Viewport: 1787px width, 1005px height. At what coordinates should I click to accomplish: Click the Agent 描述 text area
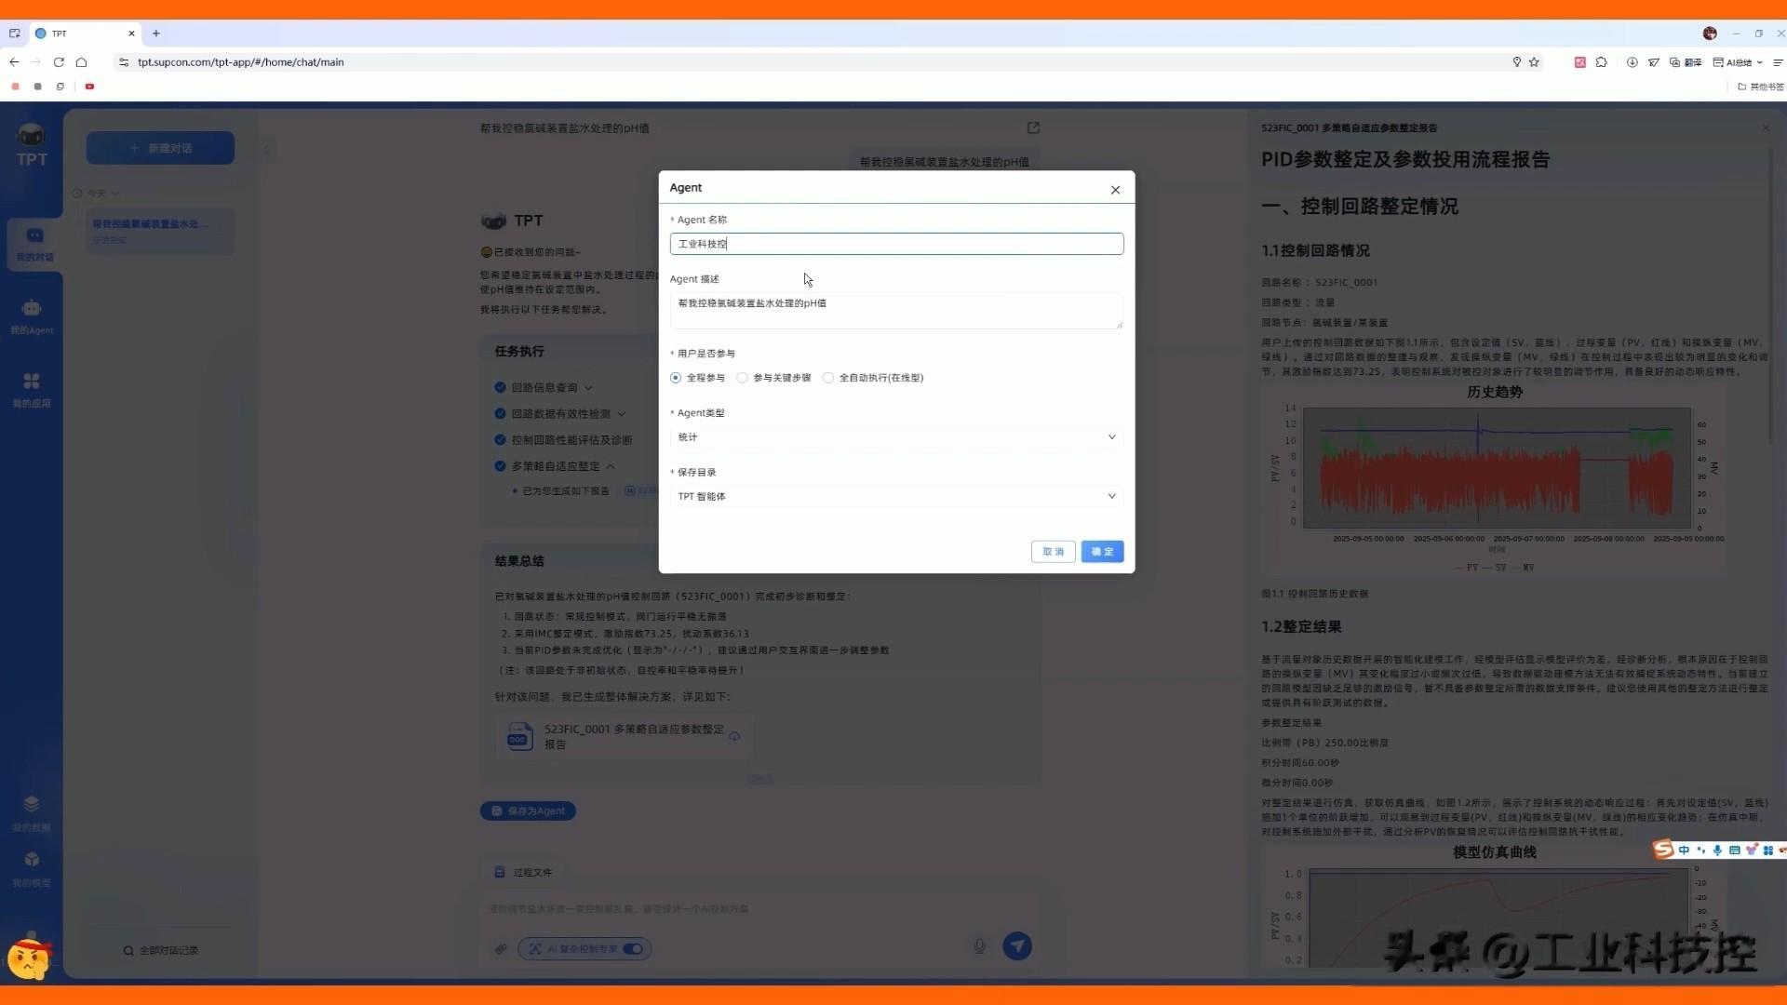click(x=895, y=311)
